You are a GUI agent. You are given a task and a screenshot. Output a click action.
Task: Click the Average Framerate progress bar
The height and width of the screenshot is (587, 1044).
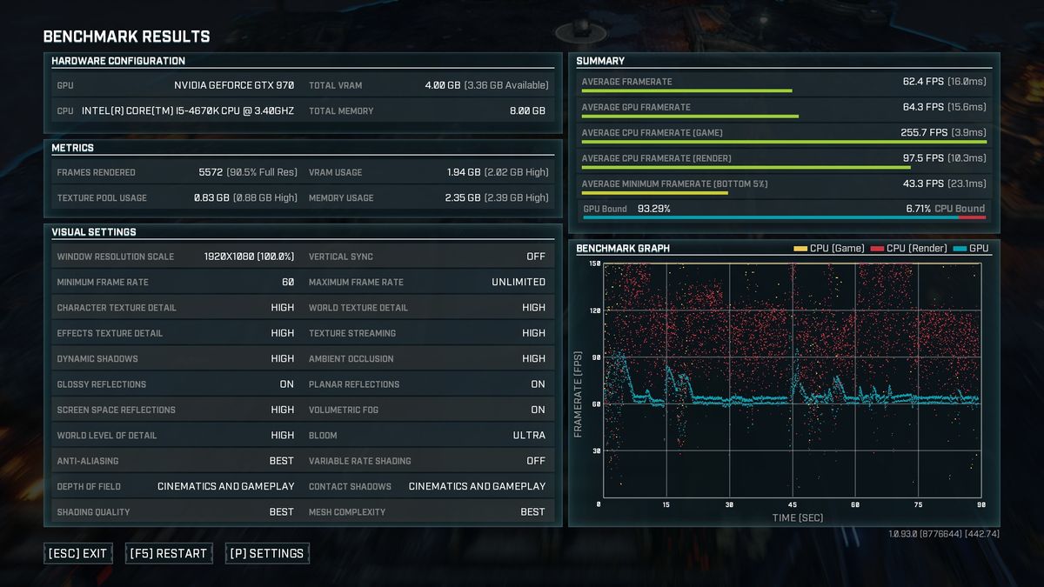[x=687, y=90]
